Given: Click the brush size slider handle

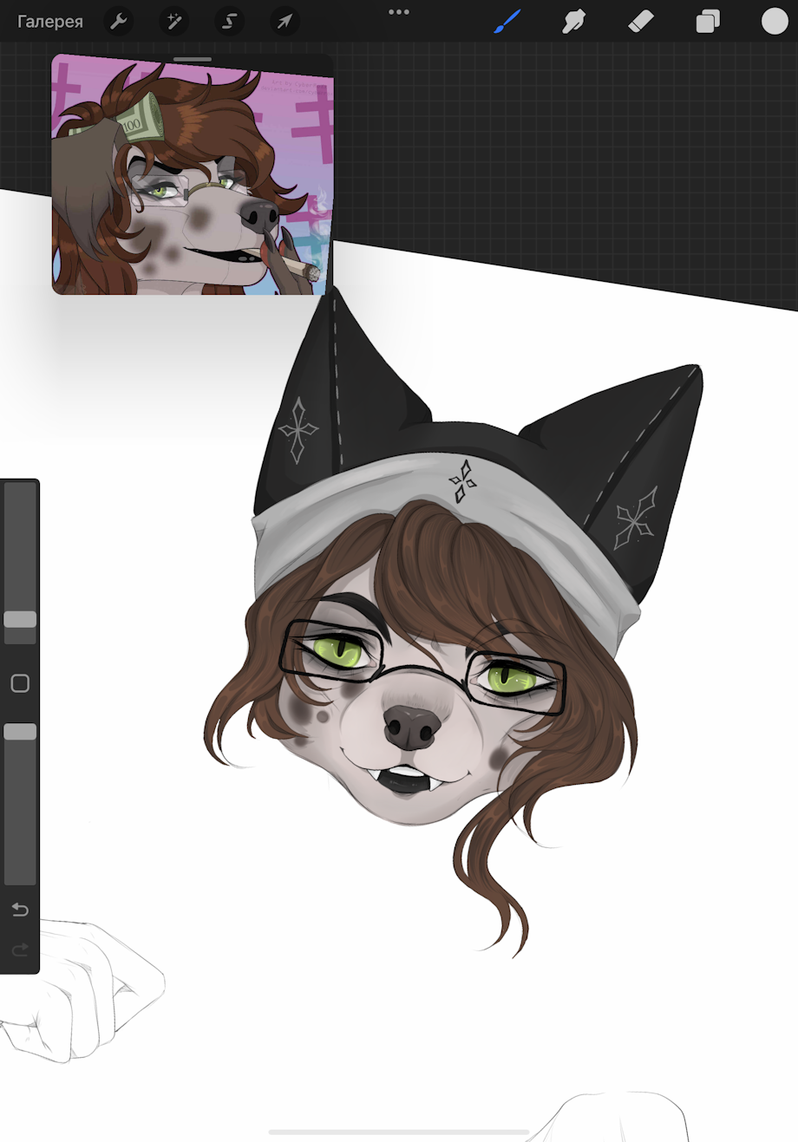Looking at the screenshot, I should (20, 619).
